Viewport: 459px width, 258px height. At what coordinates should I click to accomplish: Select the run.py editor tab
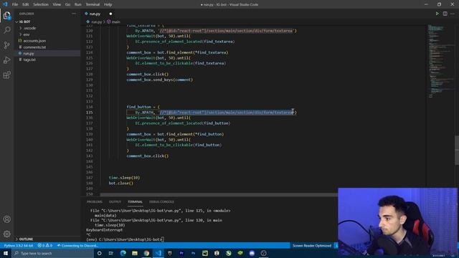pyautogui.click(x=95, y=14)
